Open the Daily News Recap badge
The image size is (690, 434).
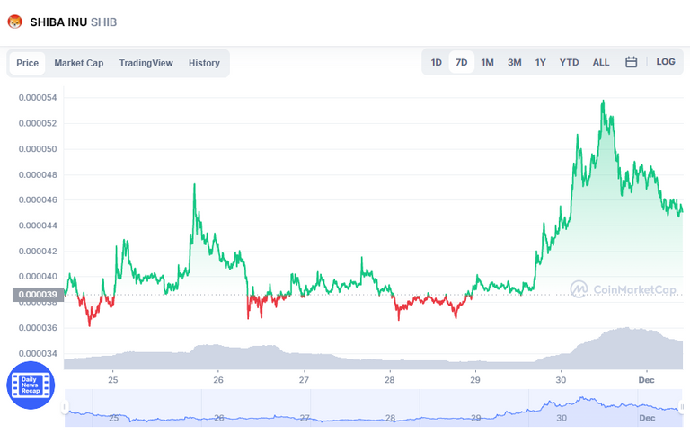31,385
